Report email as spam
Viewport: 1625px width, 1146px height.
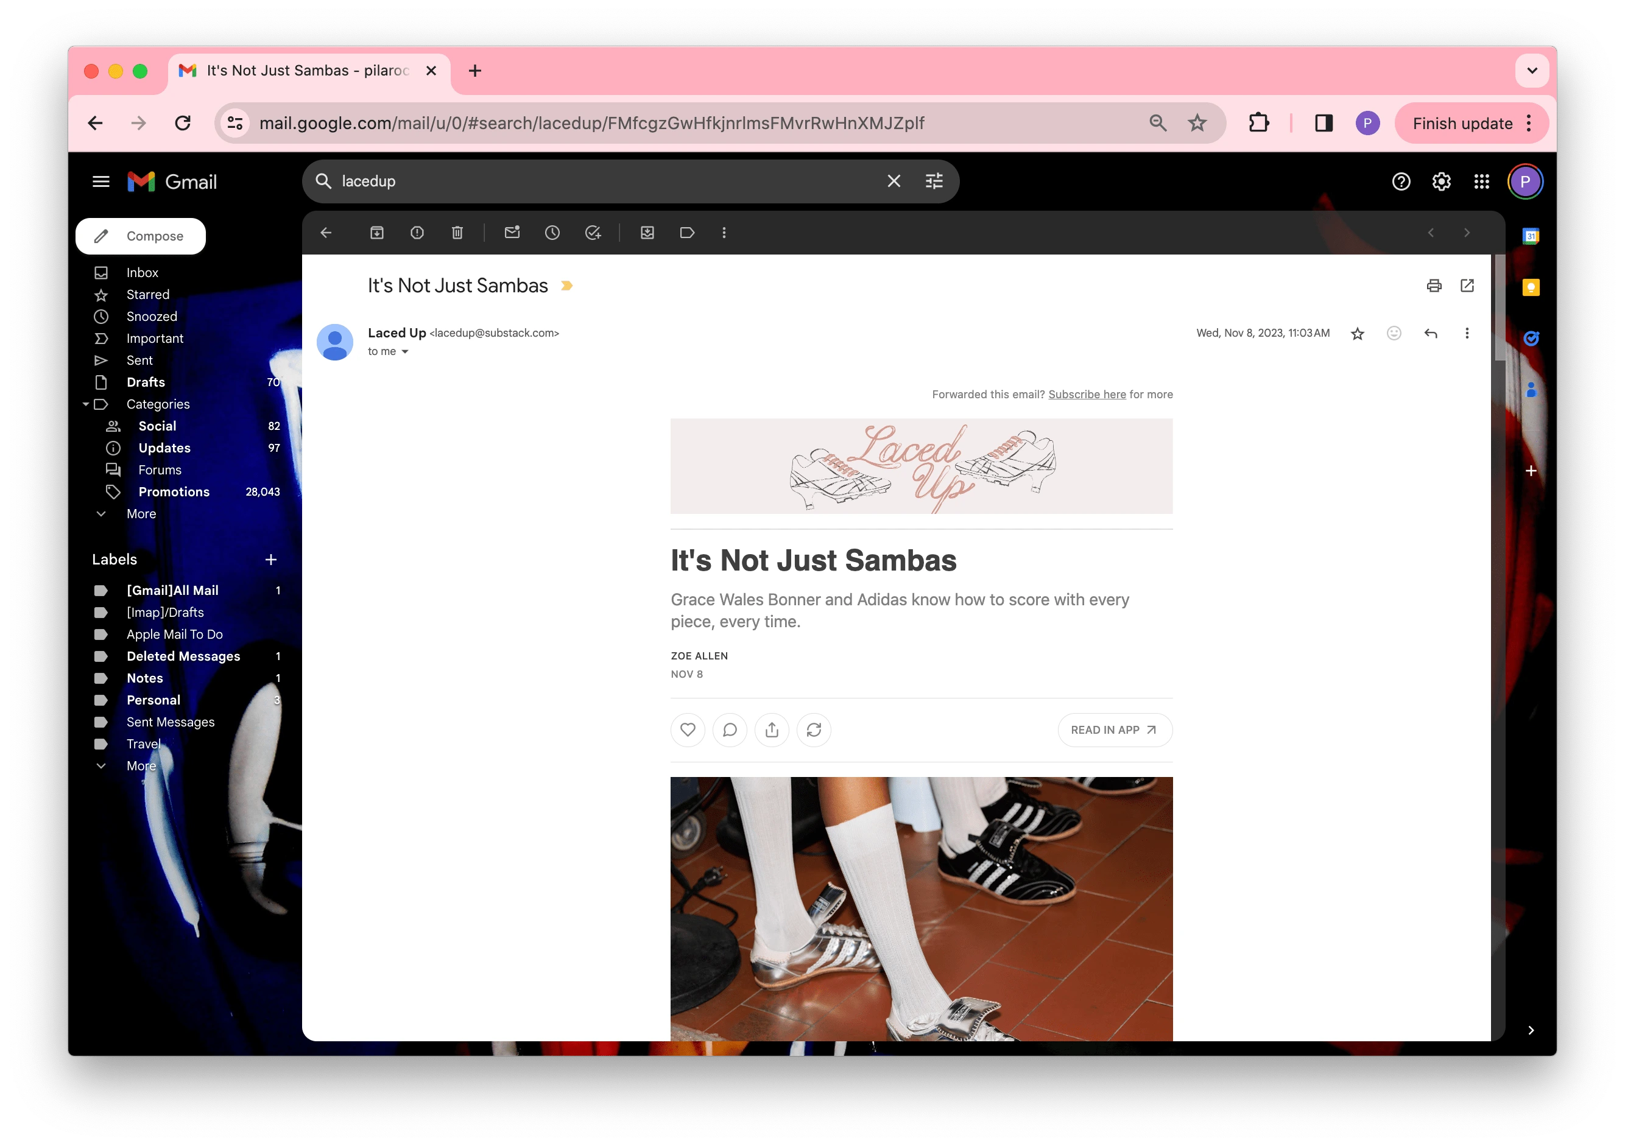(x=418, y=233)
